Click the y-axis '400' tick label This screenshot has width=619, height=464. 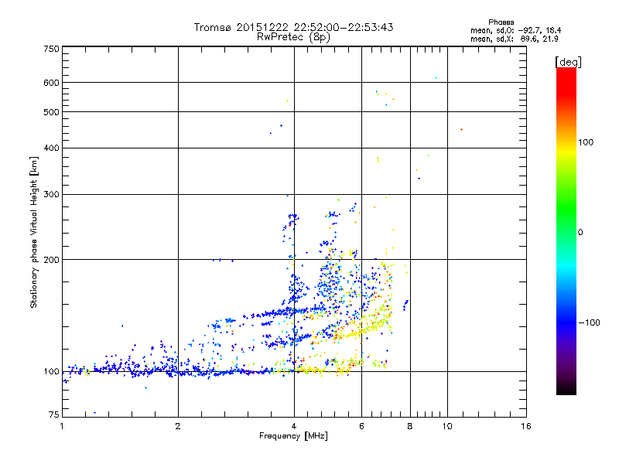point(51,148)
